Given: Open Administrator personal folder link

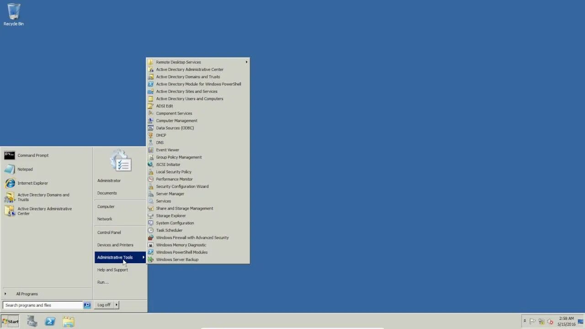Looking at the screenshot, I should point(109,180).
